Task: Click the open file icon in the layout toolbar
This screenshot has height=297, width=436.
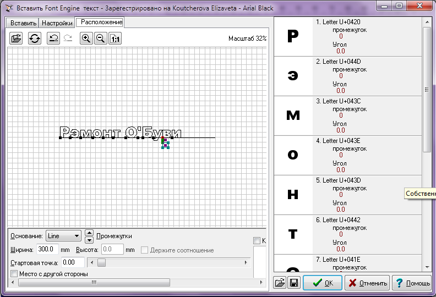Action: click(x=17, y=38)
